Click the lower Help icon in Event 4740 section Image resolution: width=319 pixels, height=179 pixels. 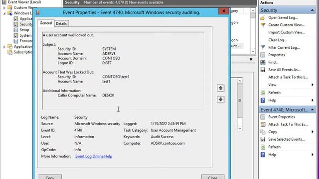point(263,155)
